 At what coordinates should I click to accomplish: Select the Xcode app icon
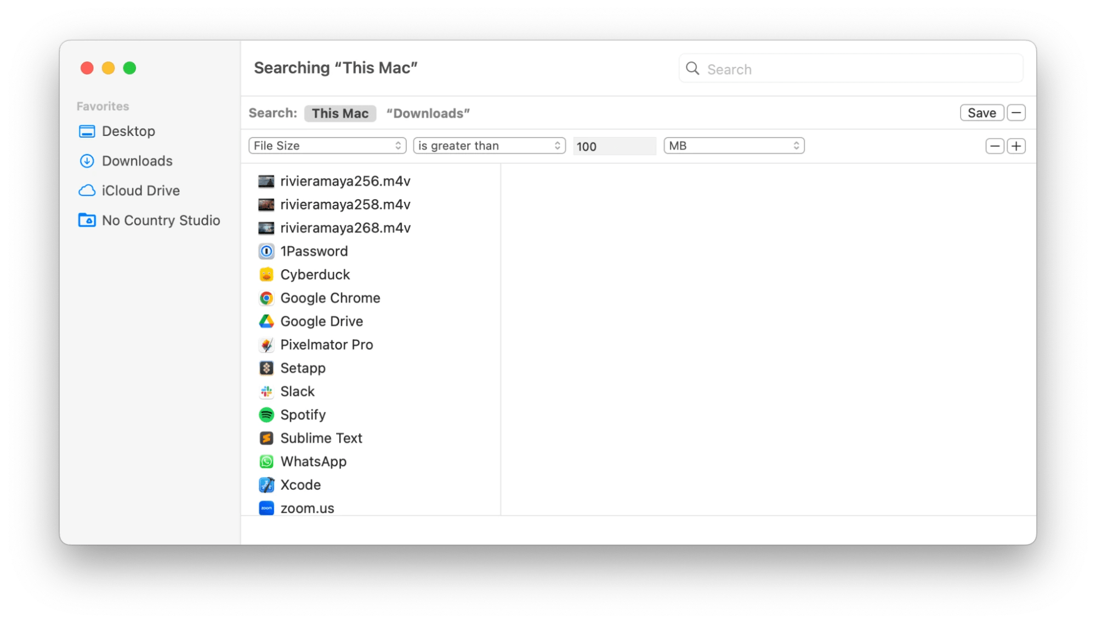click(x=266, y=485)
